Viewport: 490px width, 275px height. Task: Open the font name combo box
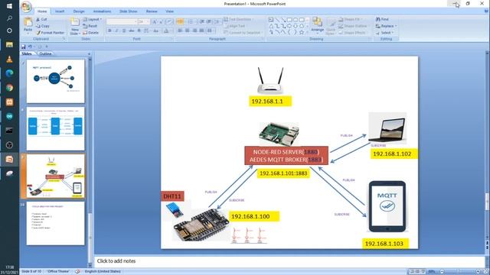[122, 21]
